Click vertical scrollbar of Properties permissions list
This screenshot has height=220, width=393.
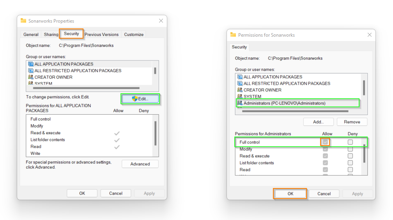(156, 133)
